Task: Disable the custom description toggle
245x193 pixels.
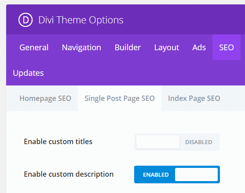Action: pos(177,174)
